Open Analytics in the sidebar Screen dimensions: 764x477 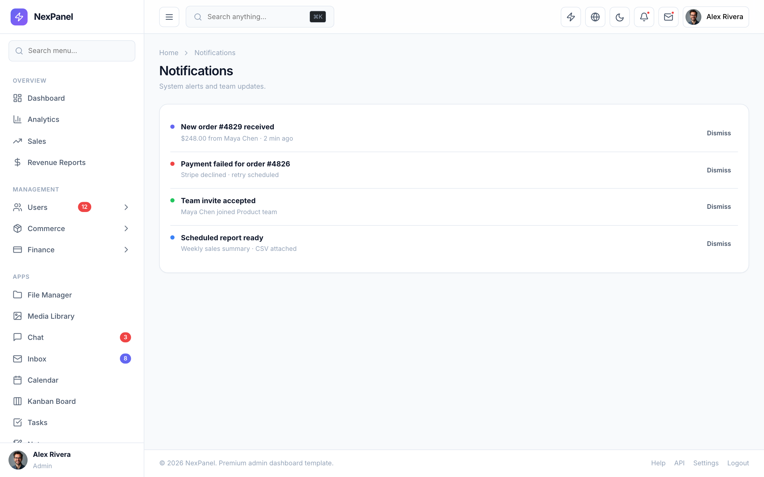pyautogui.click(x=72, y=119)
